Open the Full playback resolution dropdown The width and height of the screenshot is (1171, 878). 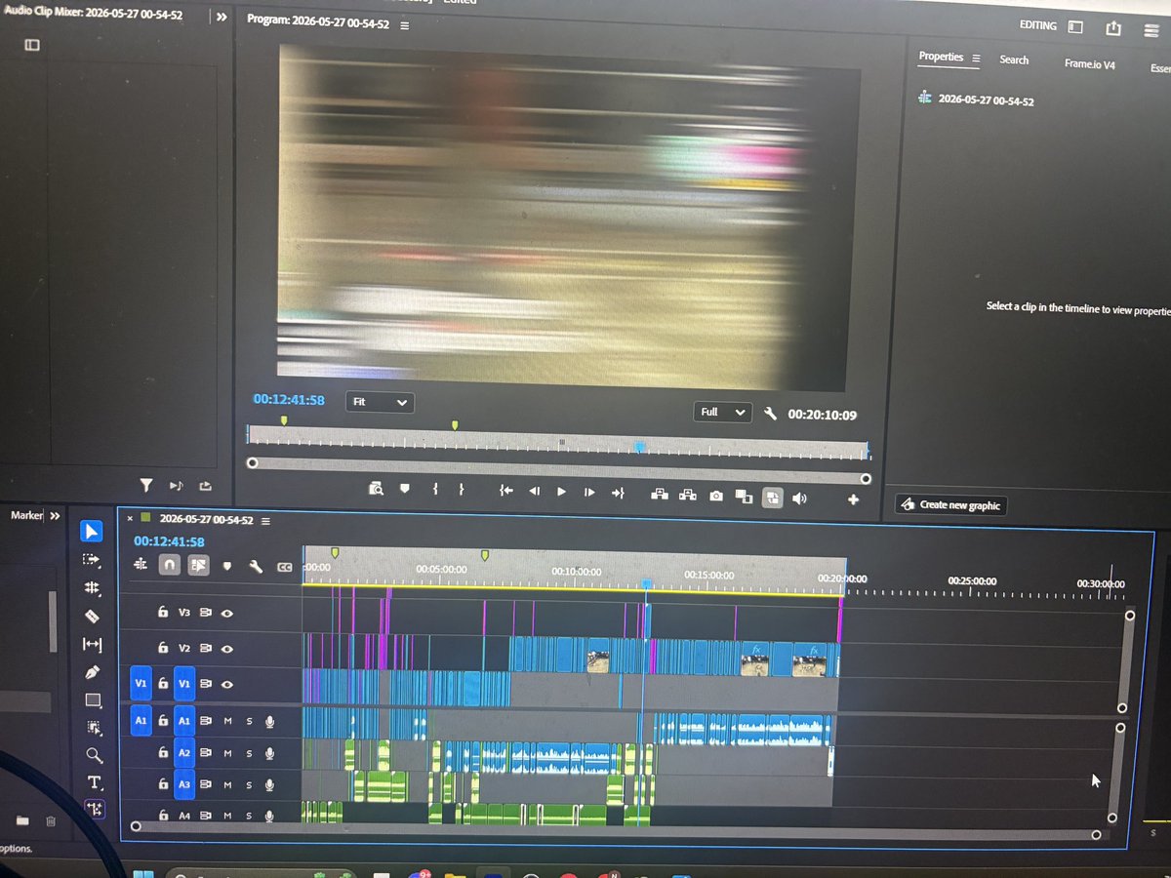722,413
